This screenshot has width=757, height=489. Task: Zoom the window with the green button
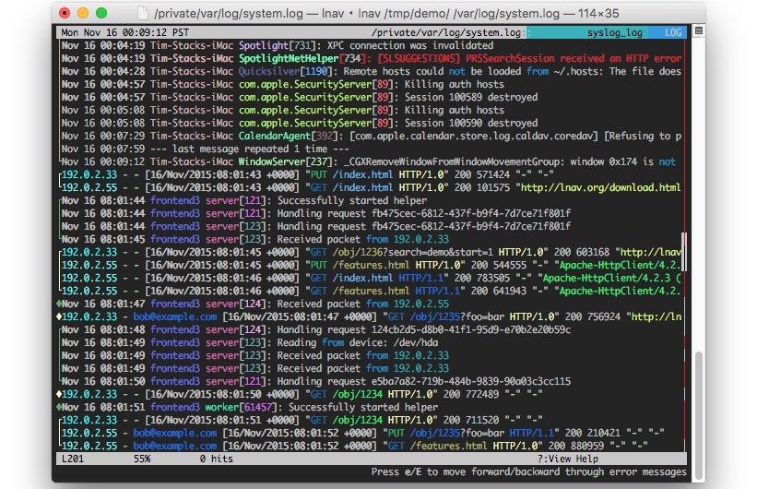(101, 14)
